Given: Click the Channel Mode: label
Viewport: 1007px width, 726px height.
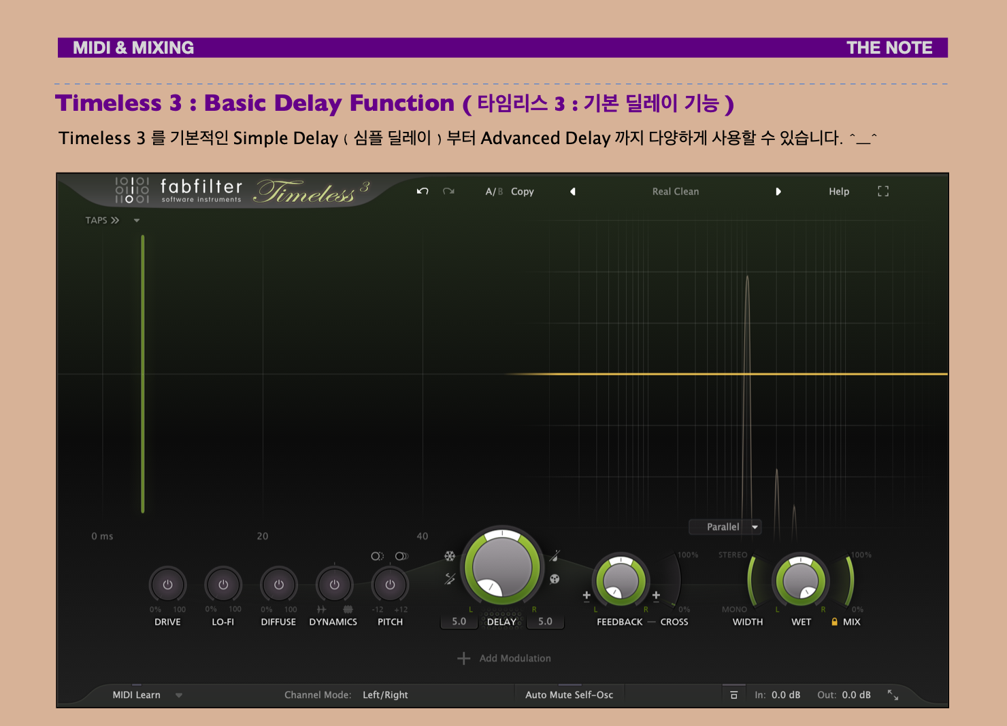Looking at the screenshot, I should [318, 695].
